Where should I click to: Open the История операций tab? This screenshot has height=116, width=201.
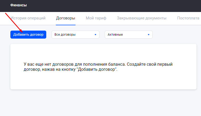28,18
